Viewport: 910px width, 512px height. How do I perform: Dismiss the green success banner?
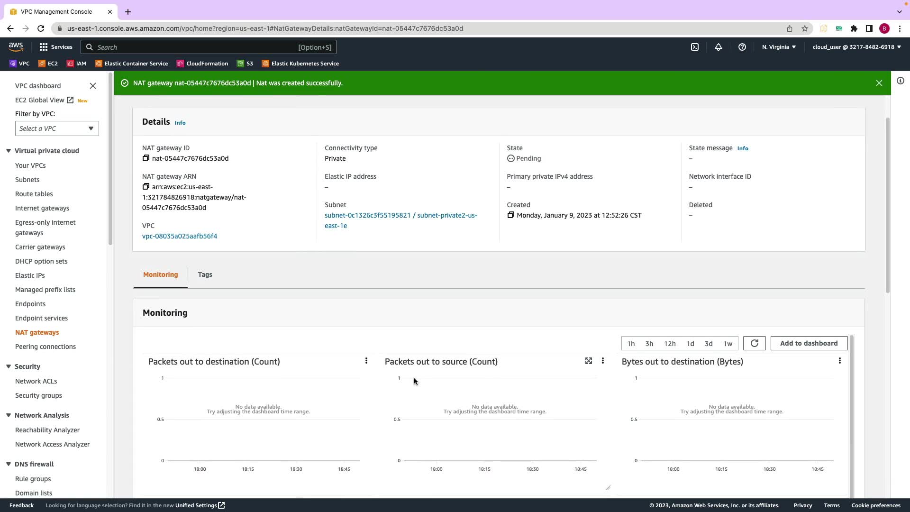point(879,83)
